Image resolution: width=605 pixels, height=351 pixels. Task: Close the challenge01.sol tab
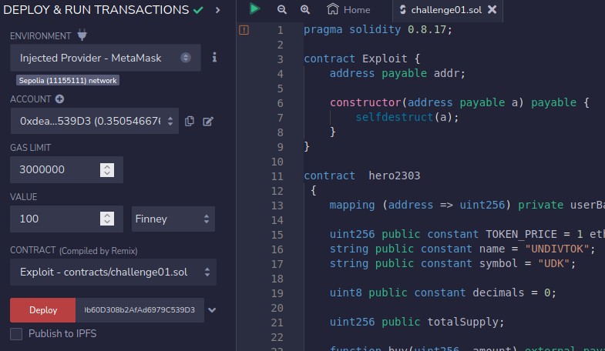(492, 10)
